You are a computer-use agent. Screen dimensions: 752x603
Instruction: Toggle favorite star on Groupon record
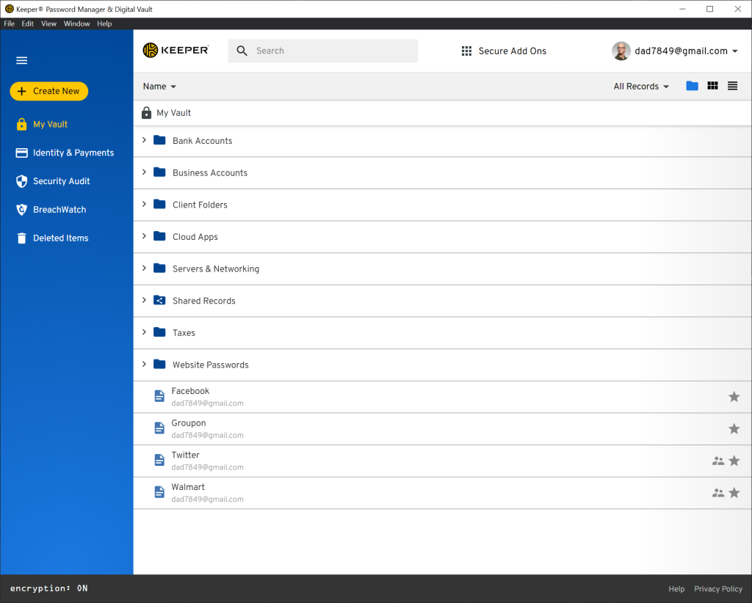(734, 428)
